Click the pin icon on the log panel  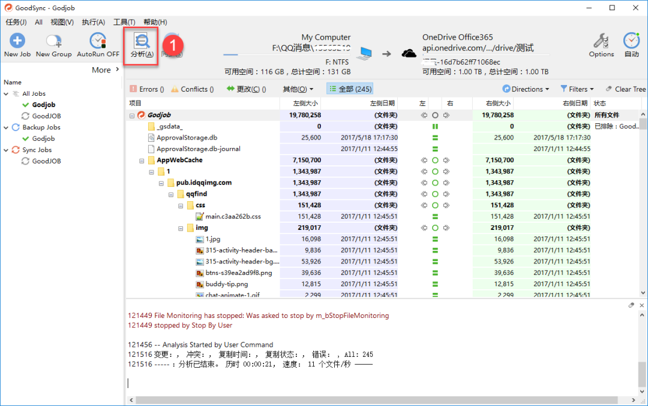(631, 305)
